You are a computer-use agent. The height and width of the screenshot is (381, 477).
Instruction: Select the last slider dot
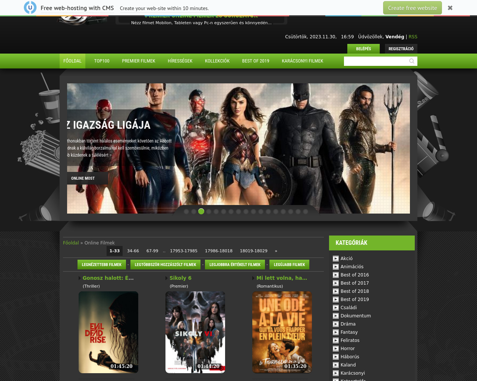coord(306,211)
